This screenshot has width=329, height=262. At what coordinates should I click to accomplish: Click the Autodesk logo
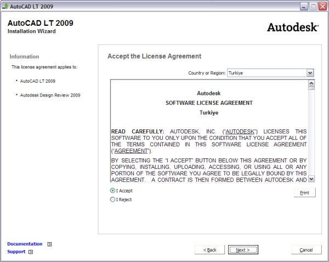[293, 27]
